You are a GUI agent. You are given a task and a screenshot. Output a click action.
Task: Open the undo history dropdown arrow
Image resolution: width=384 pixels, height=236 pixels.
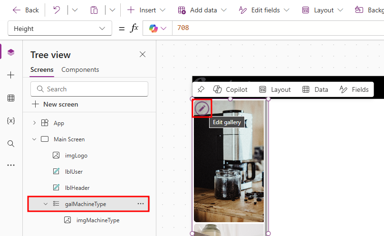tap(75, 10)
